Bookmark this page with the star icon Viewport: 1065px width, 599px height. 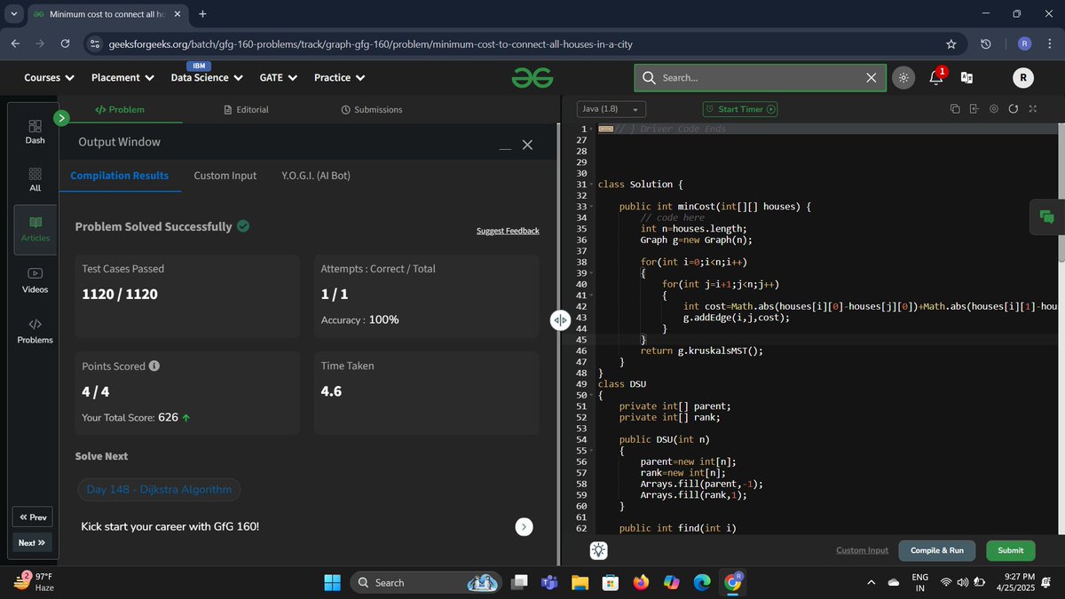951,43
